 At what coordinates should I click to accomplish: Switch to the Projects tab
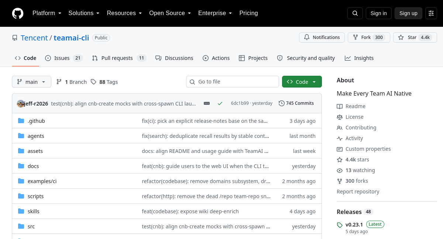tap(253, 58)
